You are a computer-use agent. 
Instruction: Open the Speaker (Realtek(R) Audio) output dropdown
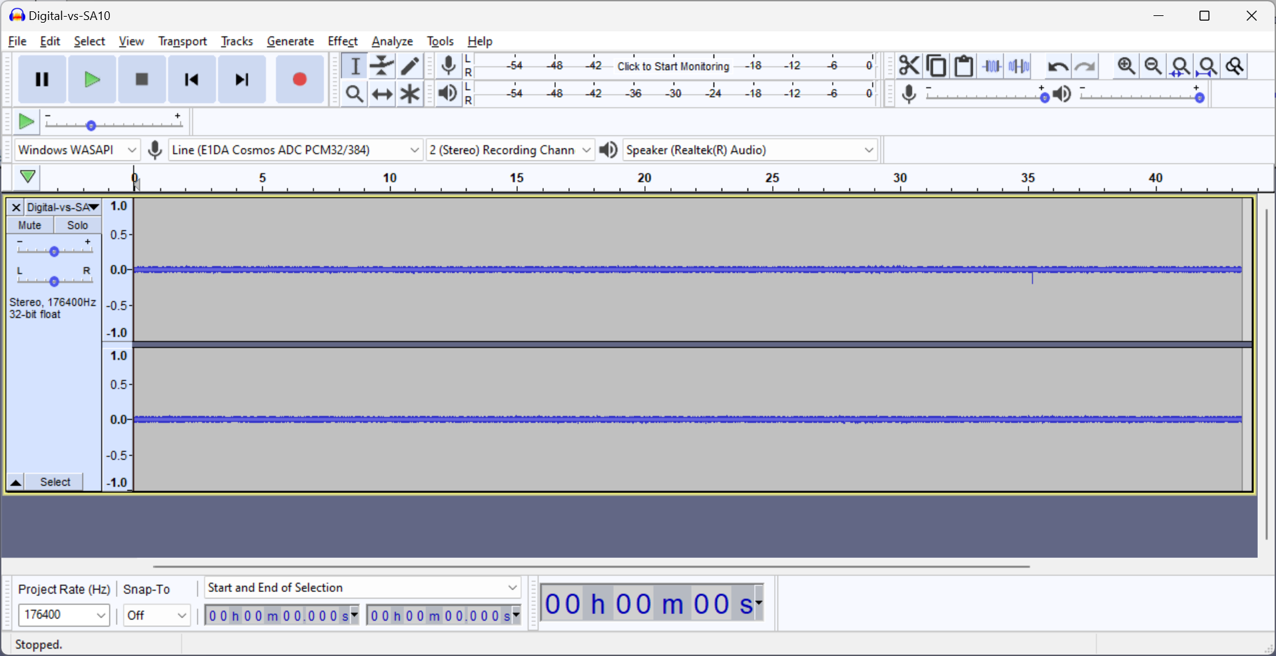750,150
